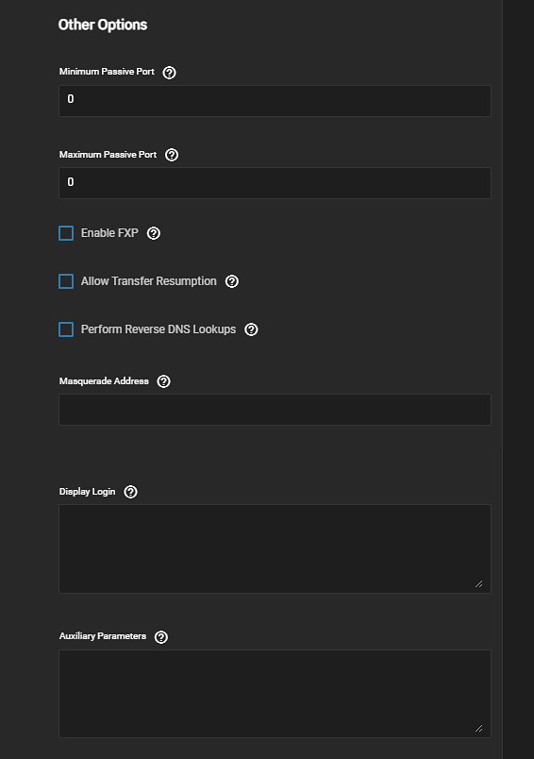Focus the Maximum Passive Port field

point(275,183)
